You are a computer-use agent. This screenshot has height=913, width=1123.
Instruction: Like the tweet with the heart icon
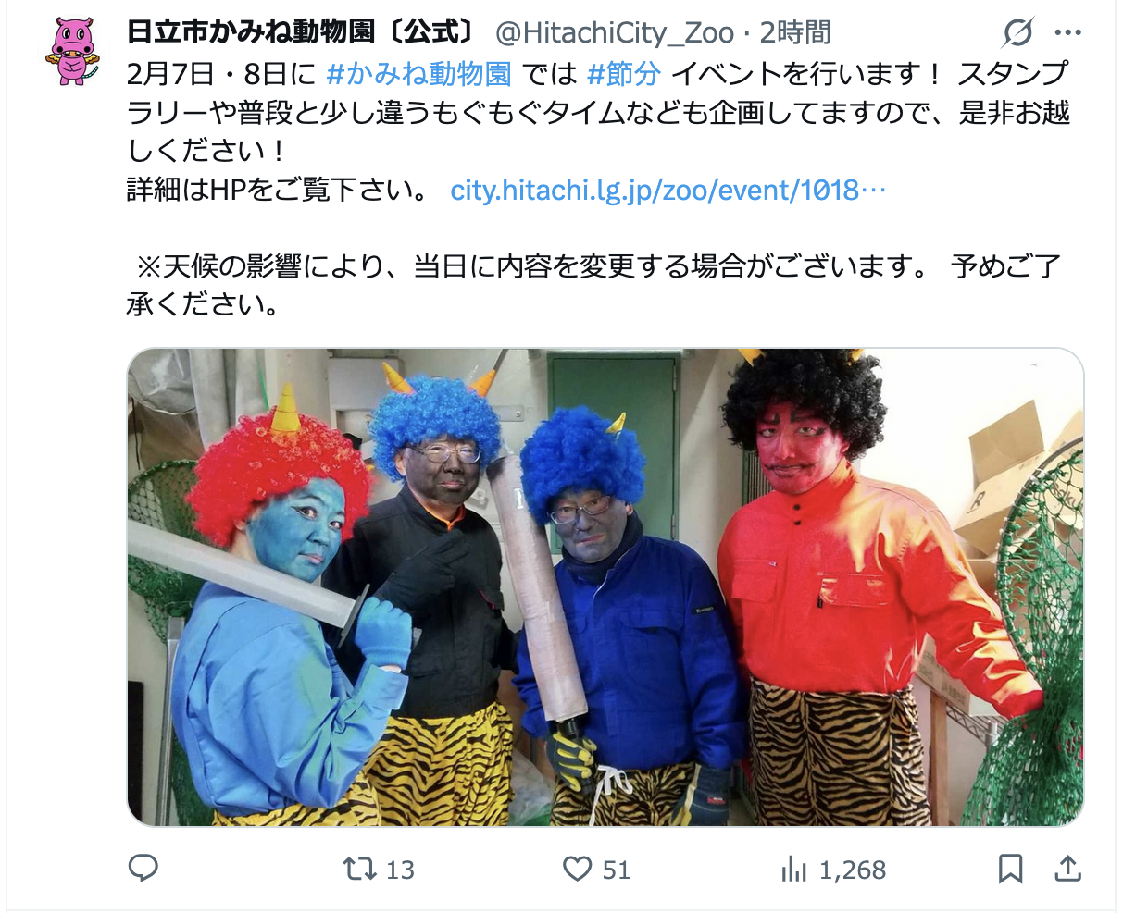(x=577, y=869)
